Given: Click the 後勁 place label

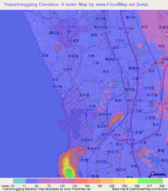Looking at the screenshot, I should (118, 100).
